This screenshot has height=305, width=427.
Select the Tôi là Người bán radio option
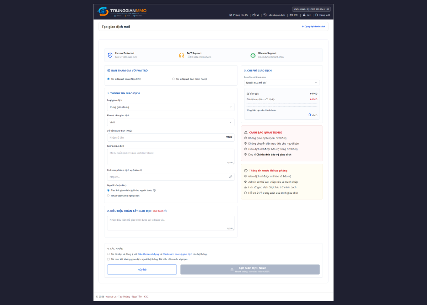(173, 79)
